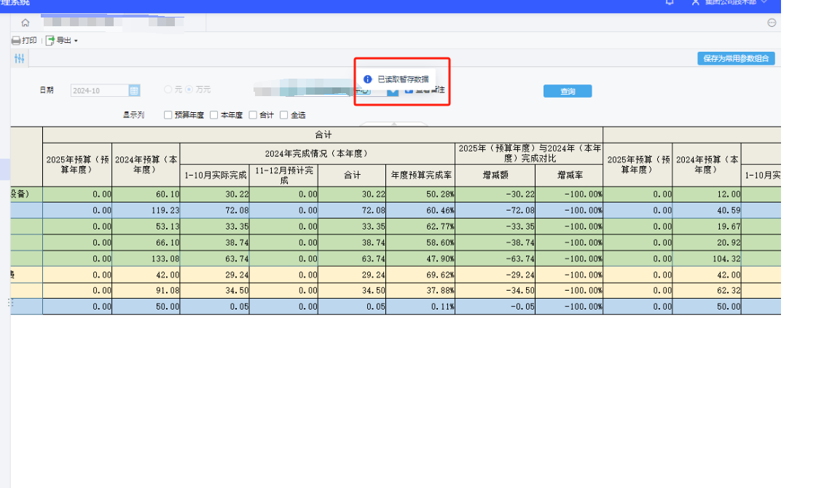Click the user avatar icon in header
Image resolution: width=824 pixels, height=488 pixels.
[695, 2]
